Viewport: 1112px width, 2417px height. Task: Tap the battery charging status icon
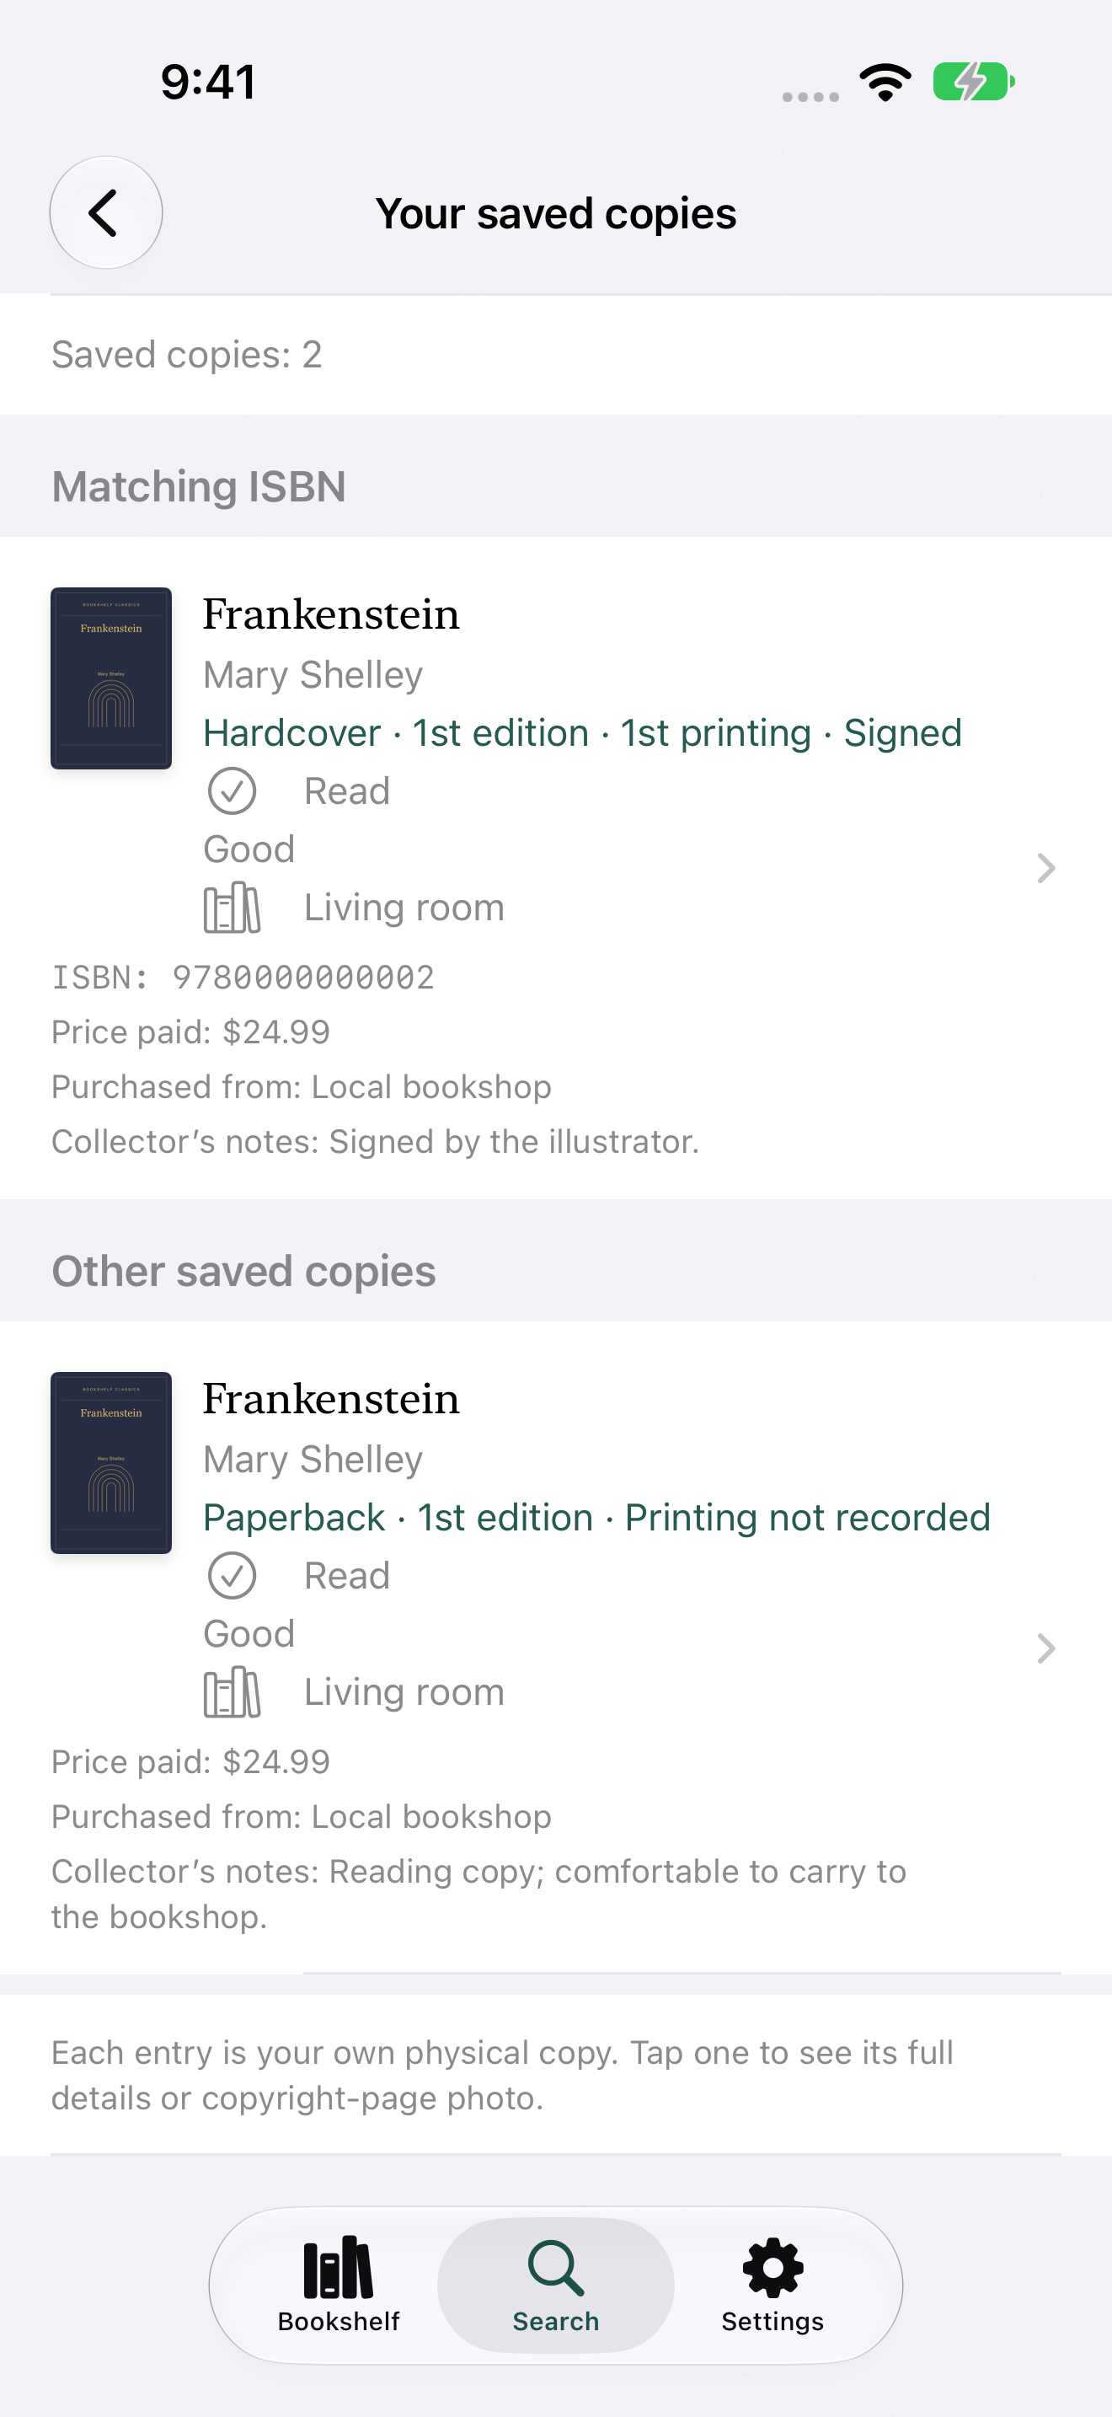click(973, 82)
